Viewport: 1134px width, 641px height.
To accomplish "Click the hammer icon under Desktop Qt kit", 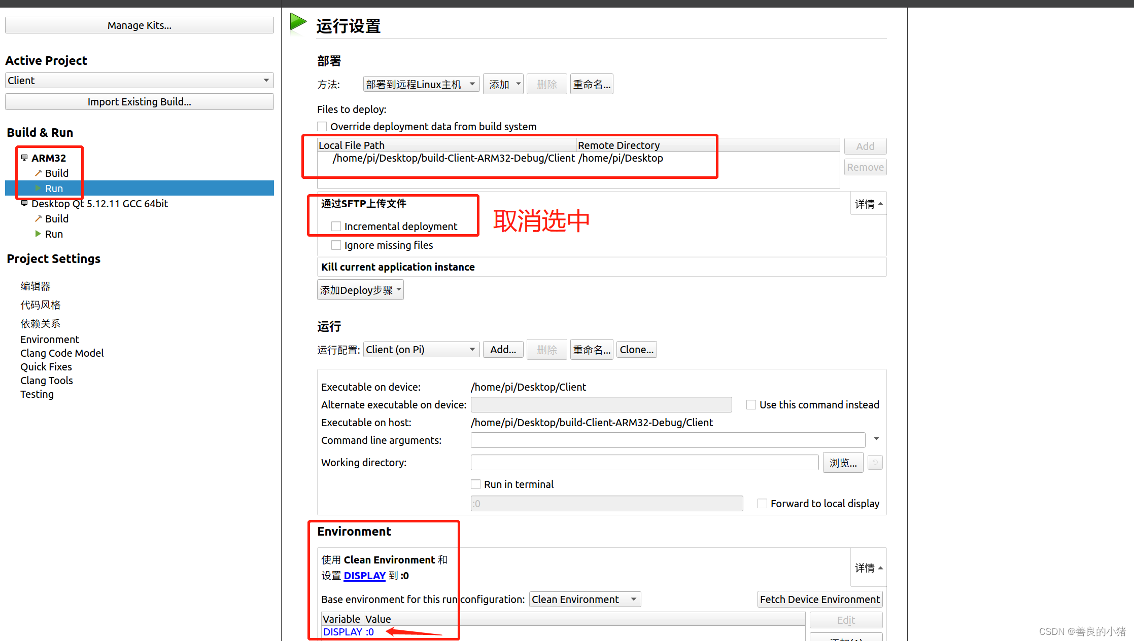I will click(38, 219).
